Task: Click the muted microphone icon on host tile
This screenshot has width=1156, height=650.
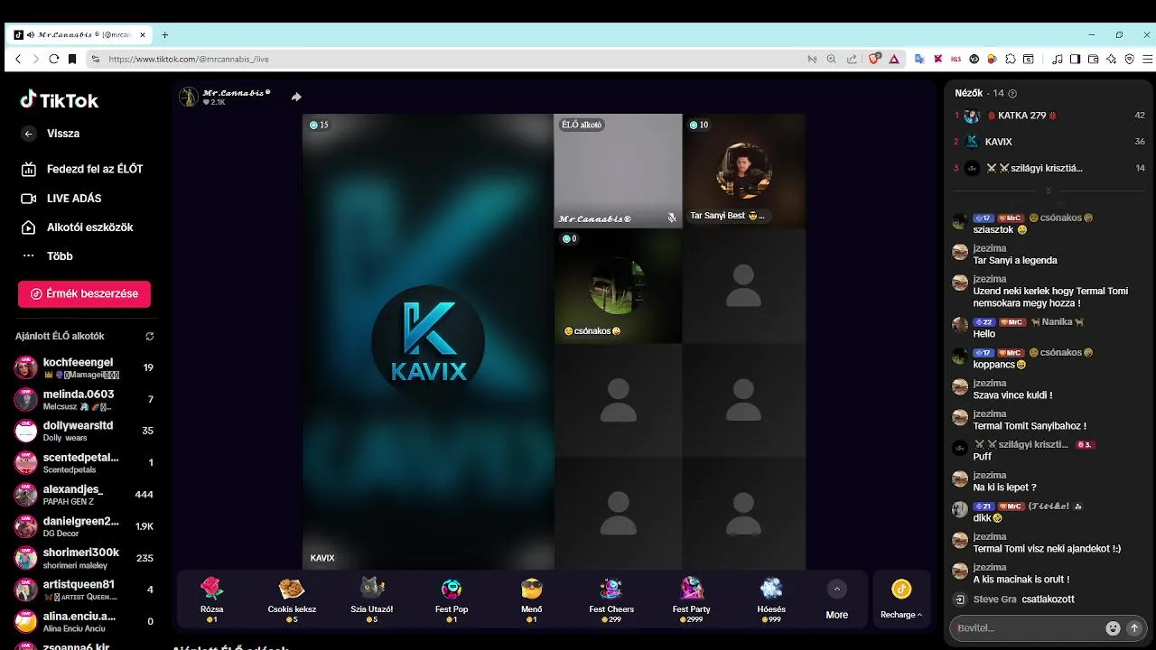Action: 671,218
